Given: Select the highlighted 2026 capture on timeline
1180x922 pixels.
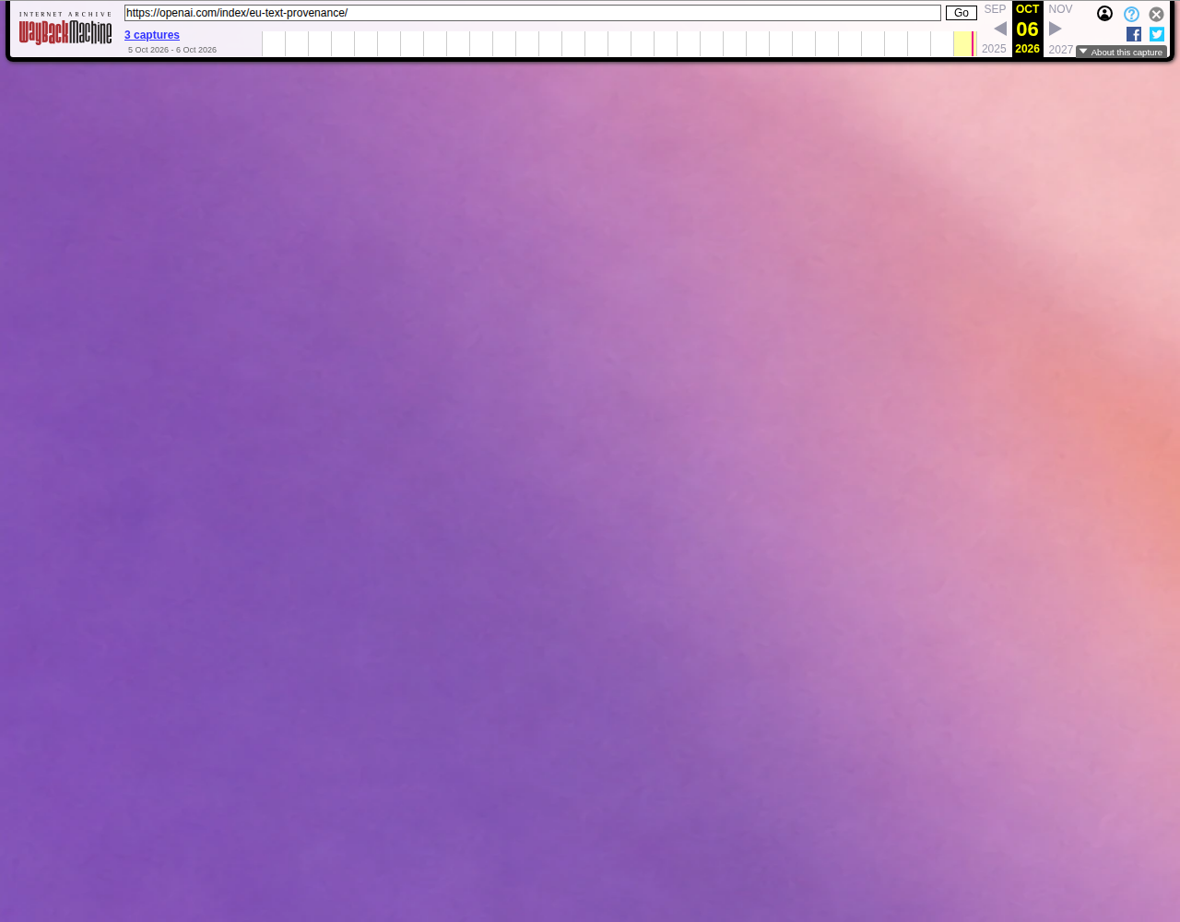Looking at the screenshot, I should pyautogui.click(x=964, y=43).
